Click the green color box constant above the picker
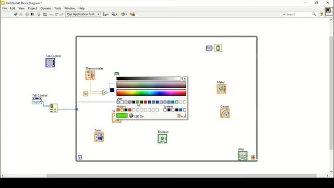The height and width of the screenshot is (188, 334). 116,74
